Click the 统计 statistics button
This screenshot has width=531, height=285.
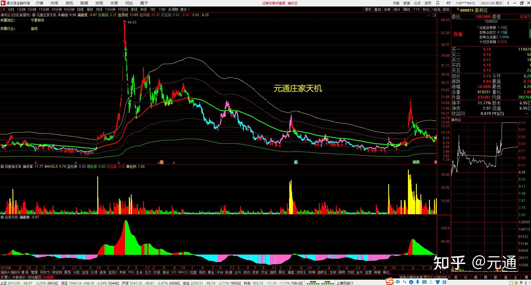pos(397,9)
